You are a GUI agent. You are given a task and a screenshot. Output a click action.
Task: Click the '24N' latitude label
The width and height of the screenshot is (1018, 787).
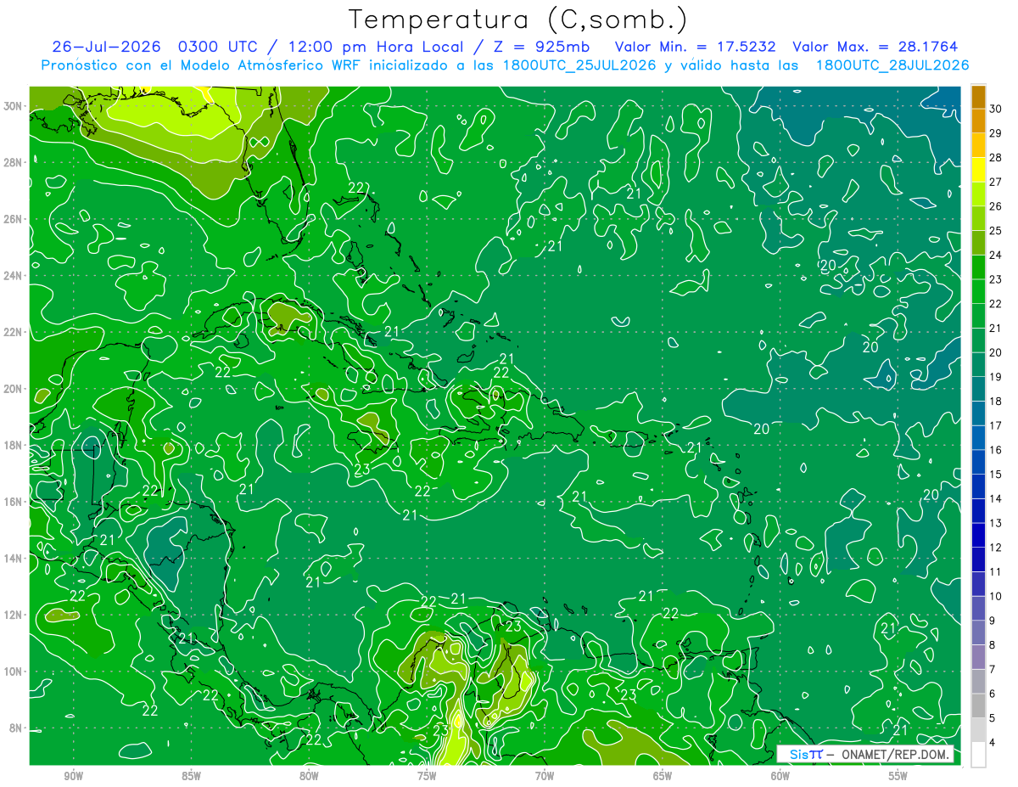coord(14,276)
